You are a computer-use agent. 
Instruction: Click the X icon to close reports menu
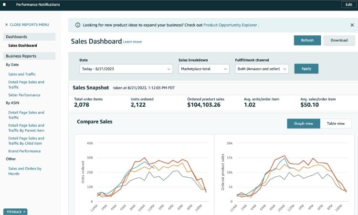(7, 24)
